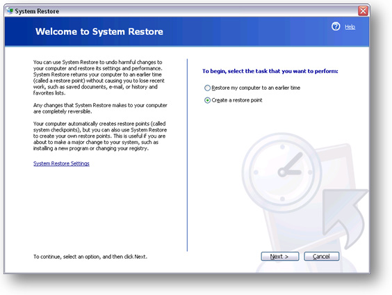Click the clock watermark graphic

282,172
